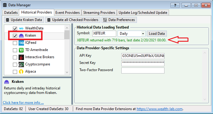The image size is (213, 114).
Task: Click the Kraken logo in description panel
Action: 7,82
